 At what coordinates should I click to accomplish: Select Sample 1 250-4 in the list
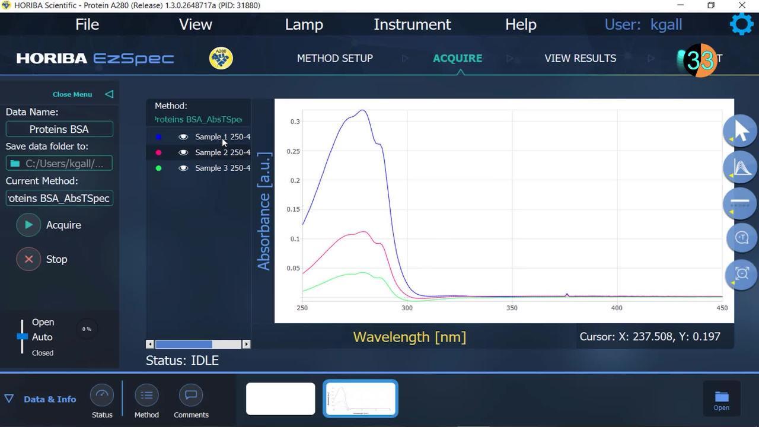pos(222,137)
